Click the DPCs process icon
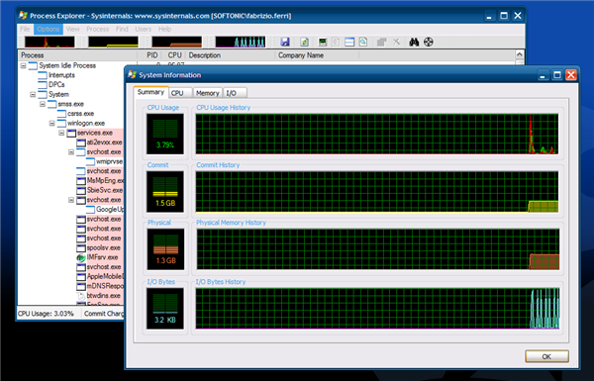 click(43, 84)
